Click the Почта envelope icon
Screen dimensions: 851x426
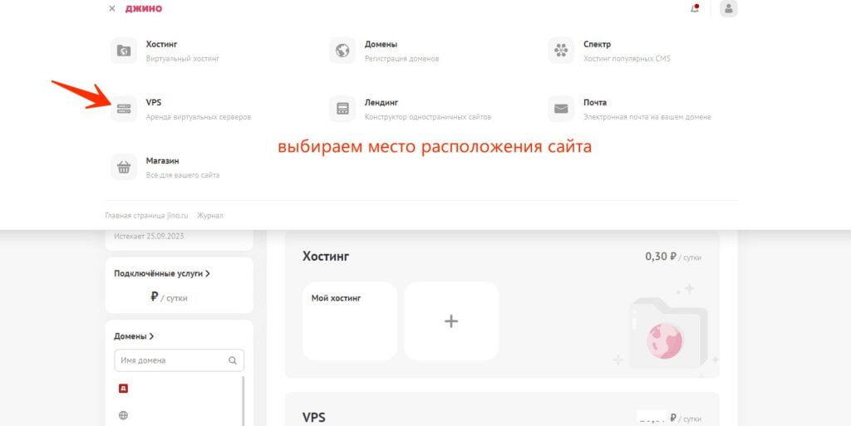tap(561, 109)
